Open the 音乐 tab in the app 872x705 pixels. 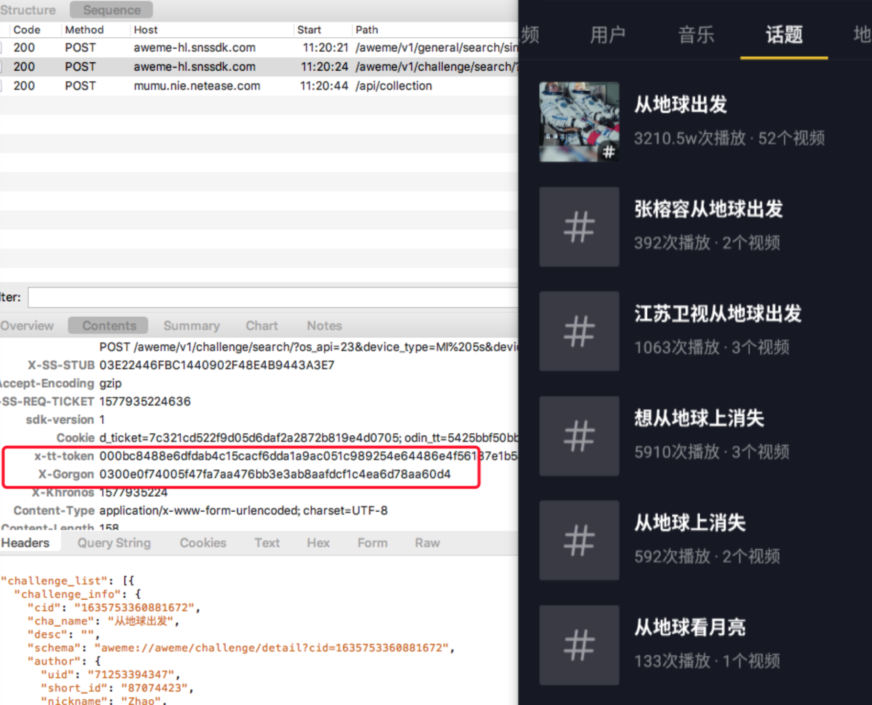(696, 35)
